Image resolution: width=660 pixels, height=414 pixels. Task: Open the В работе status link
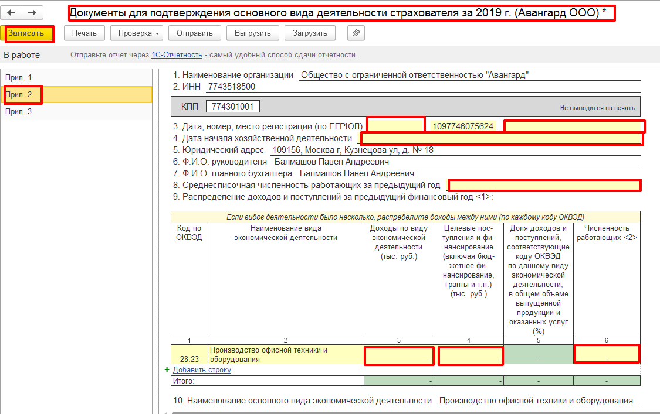tap(22, 55)
